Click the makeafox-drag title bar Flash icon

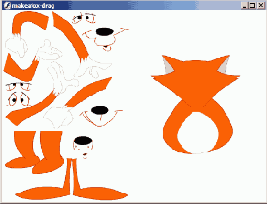tap(7, 5)
